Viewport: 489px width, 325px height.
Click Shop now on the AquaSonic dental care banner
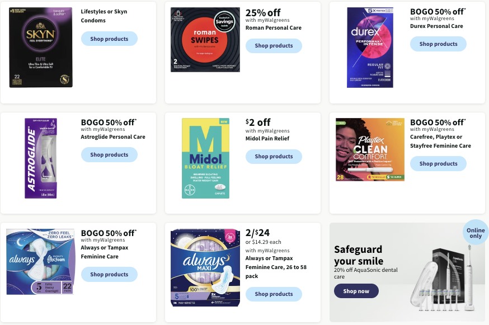pyautogui.click(x=356, y=291)
